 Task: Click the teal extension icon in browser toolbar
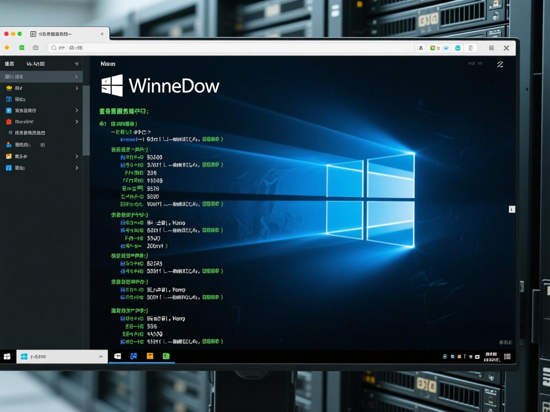pos(458,48)
